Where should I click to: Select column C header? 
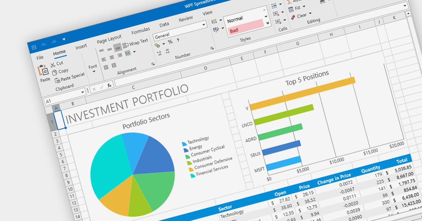[x=133, y=87]
